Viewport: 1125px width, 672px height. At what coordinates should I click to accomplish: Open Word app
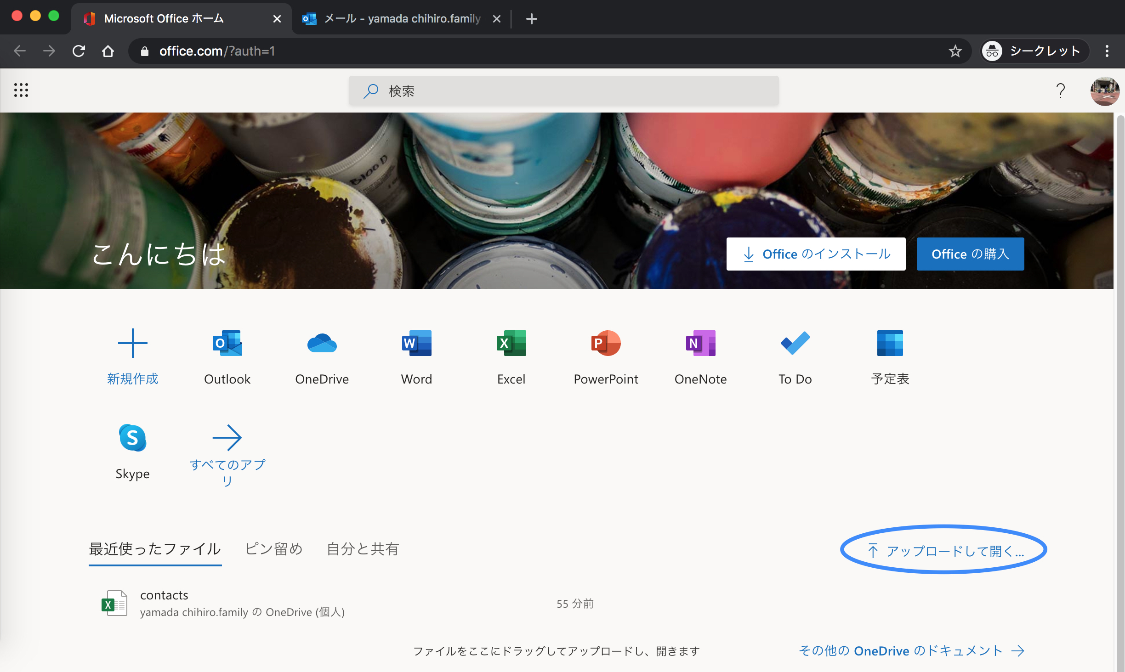click(416, 343)
